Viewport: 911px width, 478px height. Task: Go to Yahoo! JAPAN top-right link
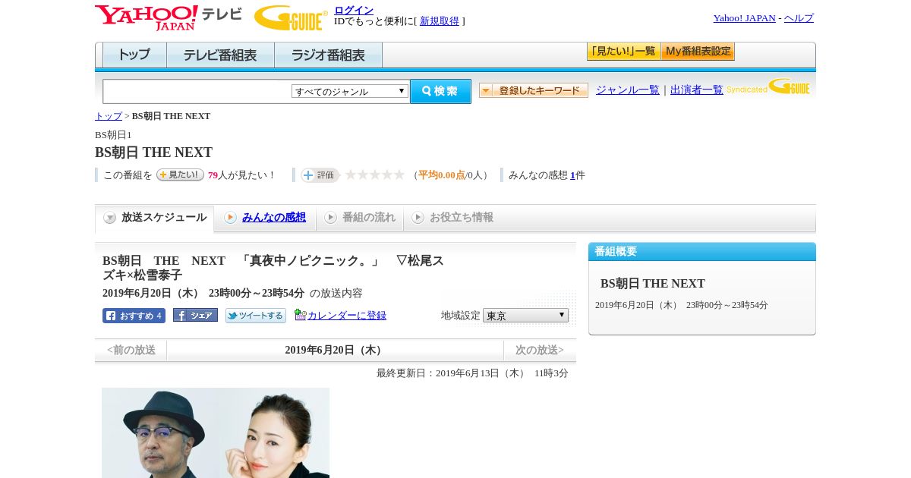tap(744, 18)
